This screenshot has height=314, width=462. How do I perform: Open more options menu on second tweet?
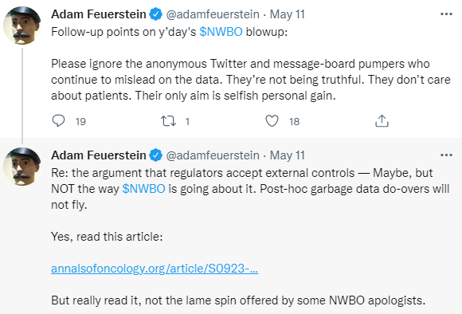[x=446, y=155]
